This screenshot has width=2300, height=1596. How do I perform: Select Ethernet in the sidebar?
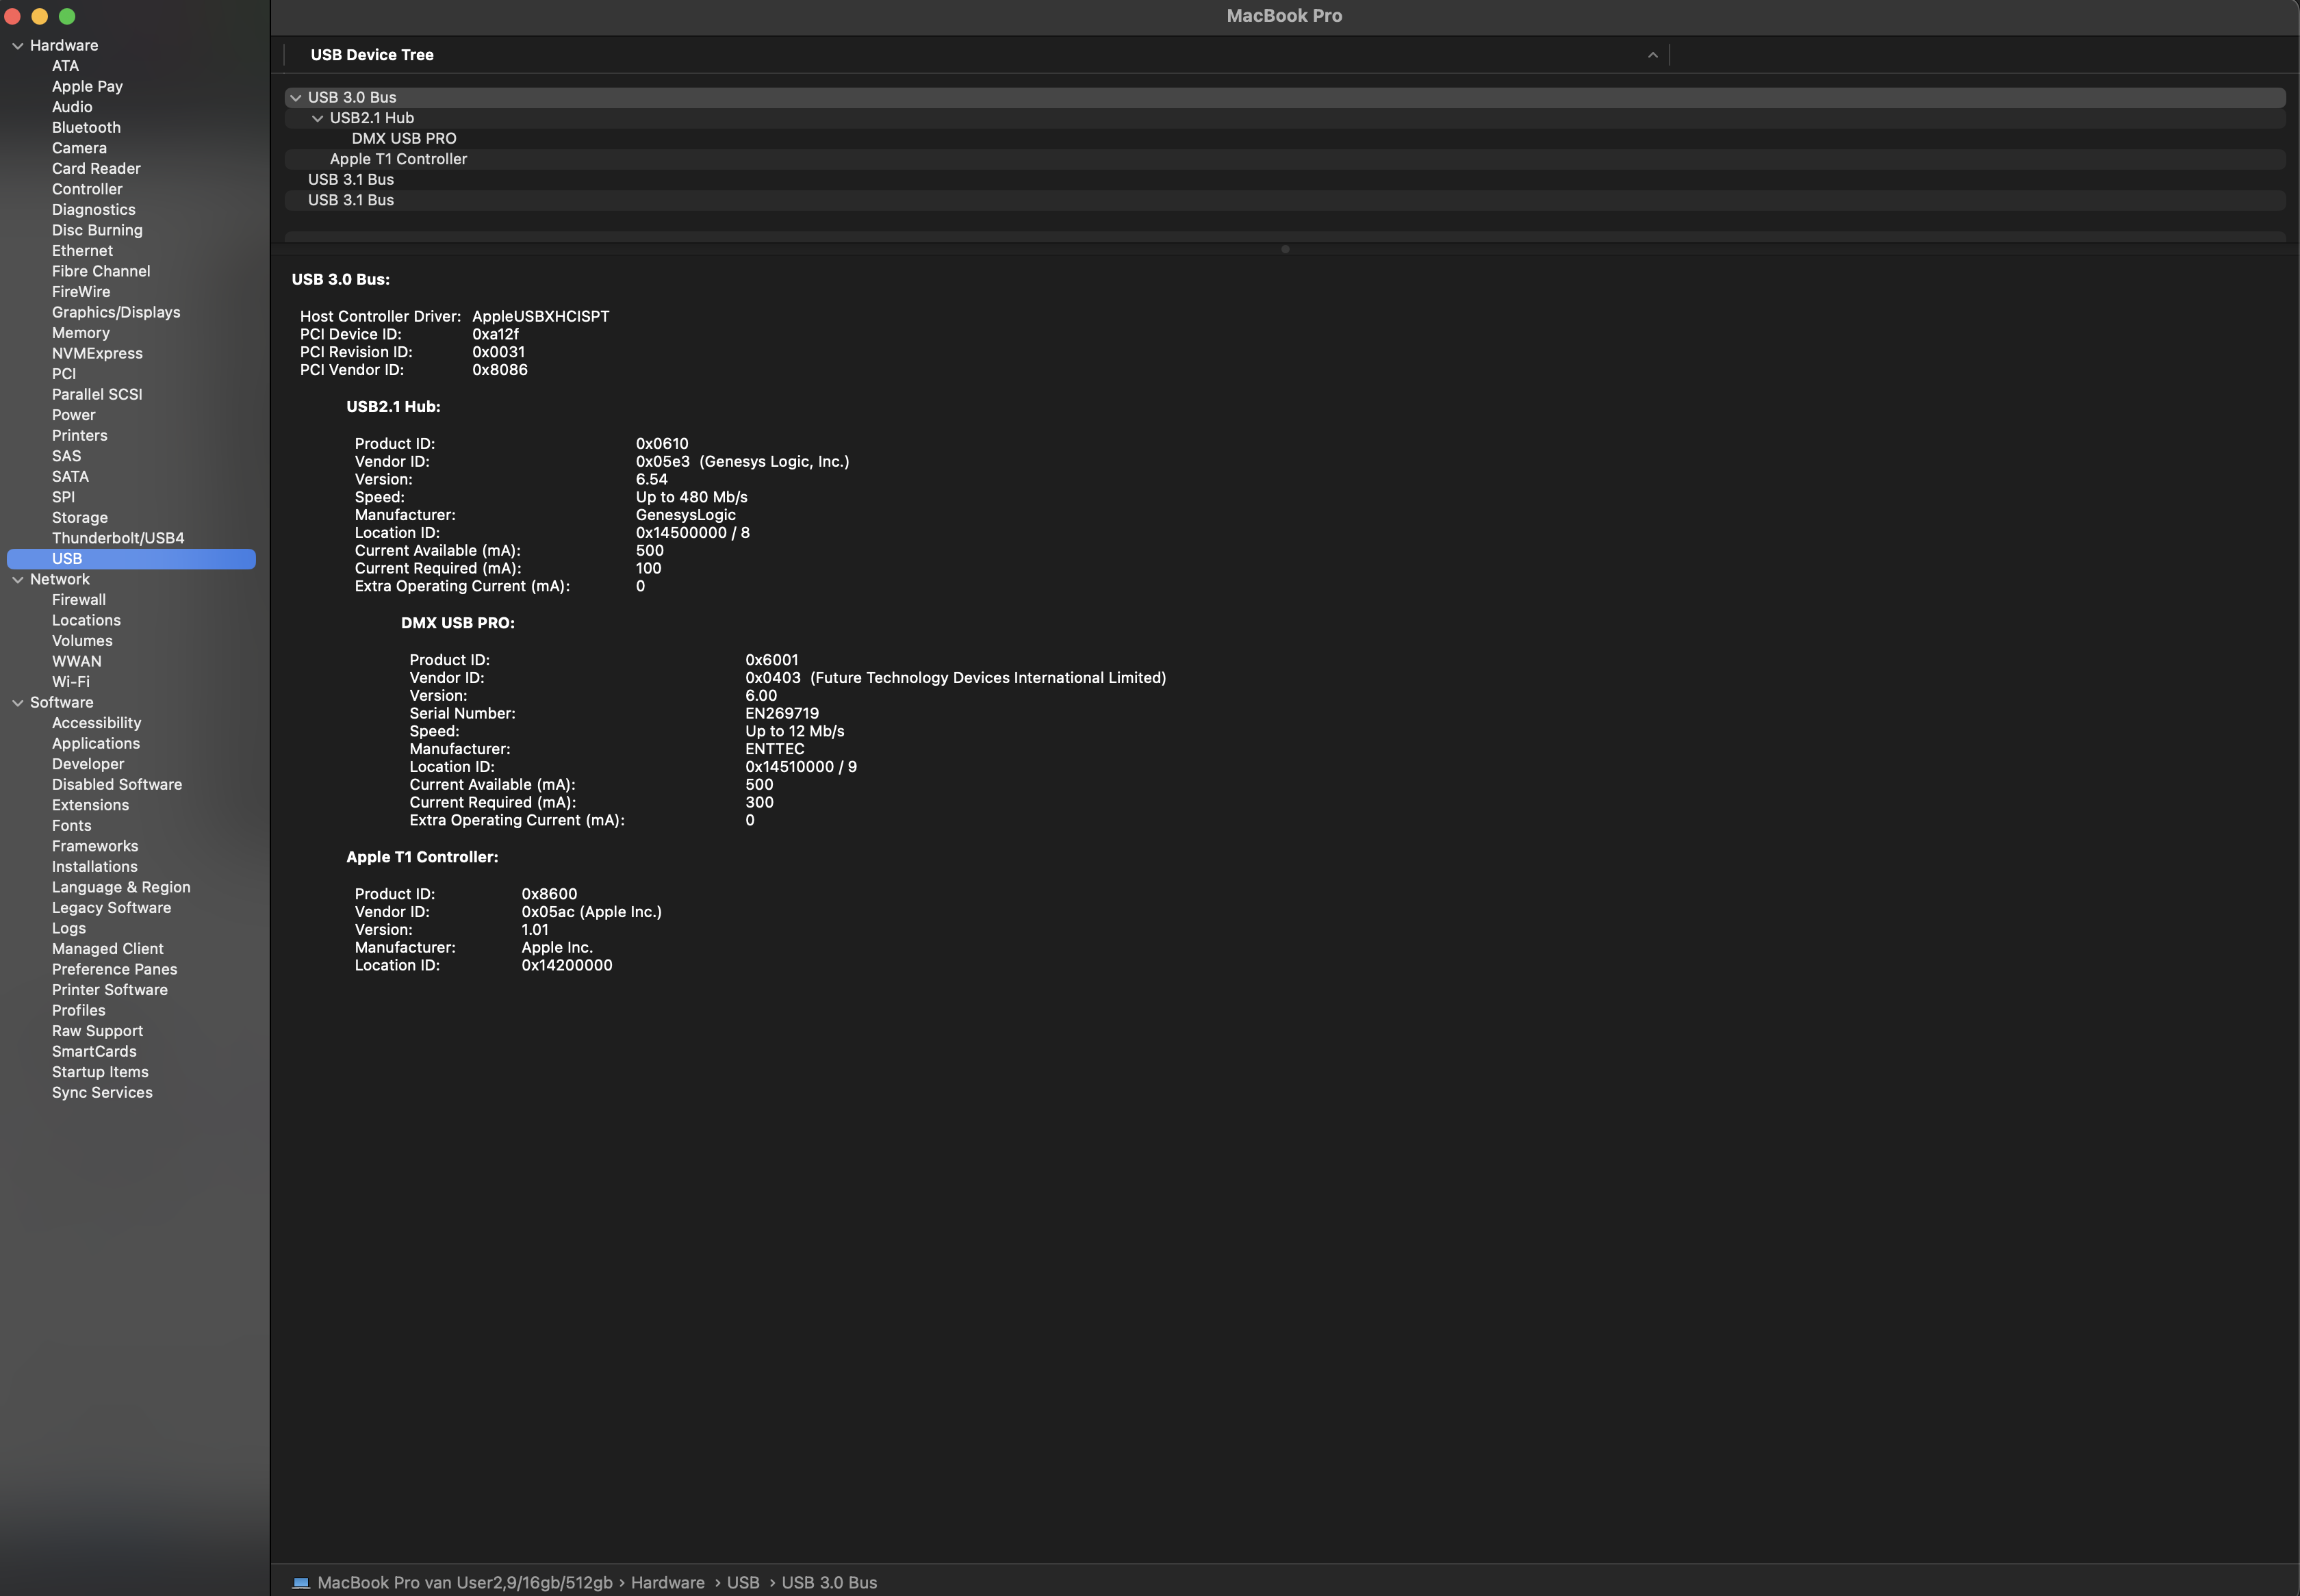82,251
